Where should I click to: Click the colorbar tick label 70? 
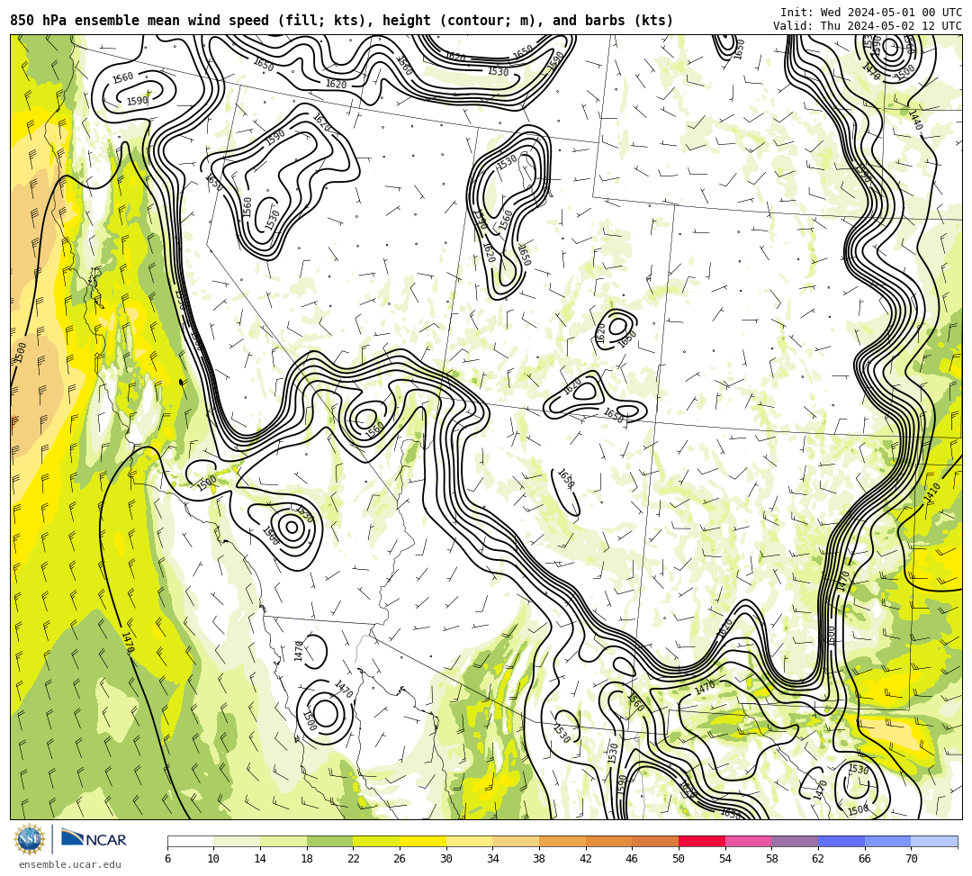click(x=911, y=859)
